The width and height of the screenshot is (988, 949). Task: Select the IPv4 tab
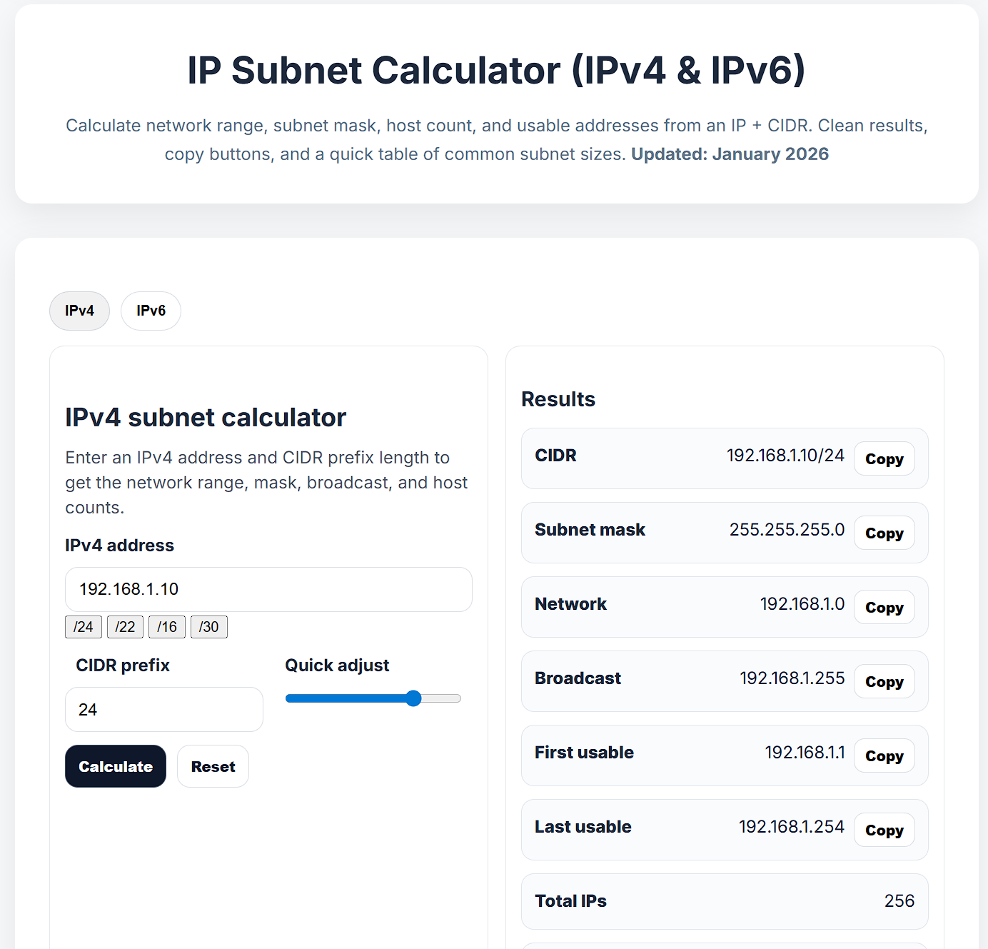click(79, 311)
